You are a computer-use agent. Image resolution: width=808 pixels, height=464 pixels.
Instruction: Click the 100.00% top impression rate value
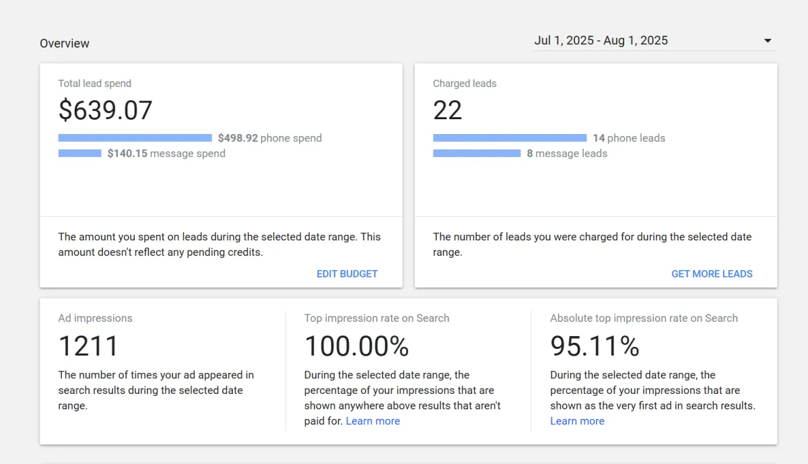tap(356, 346)
